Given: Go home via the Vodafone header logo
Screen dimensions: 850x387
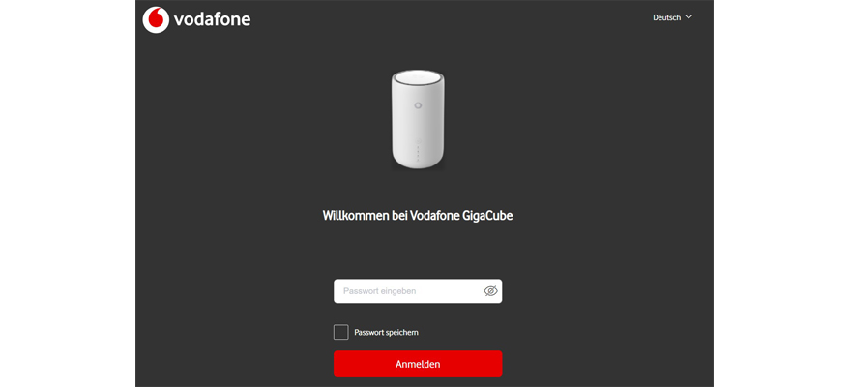Looking at the screenshot, I should coord(196,20).
